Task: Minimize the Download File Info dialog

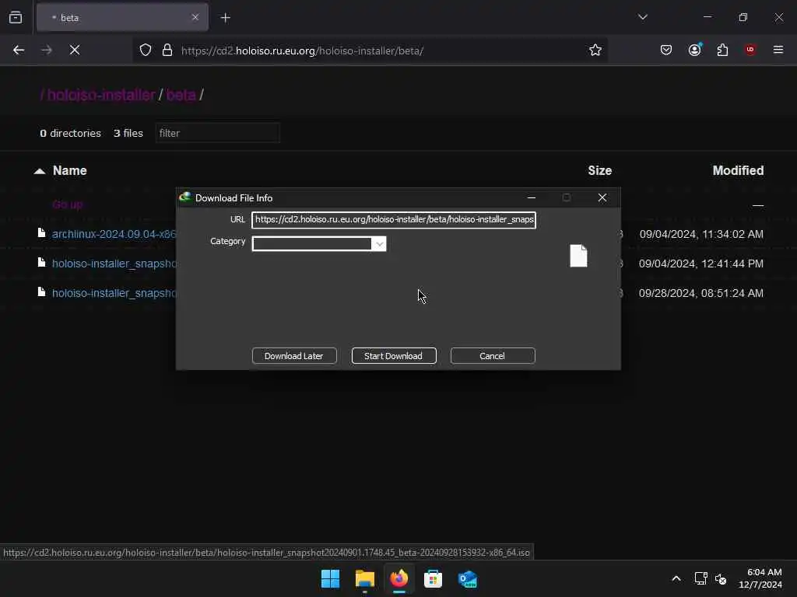Action: (532, 197)
